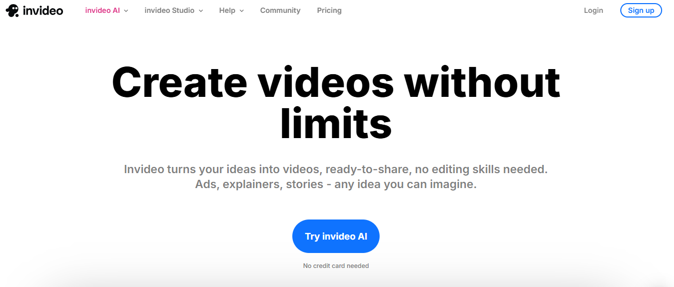Click the "Create videos without limits" headline

(x=336, y=103)
